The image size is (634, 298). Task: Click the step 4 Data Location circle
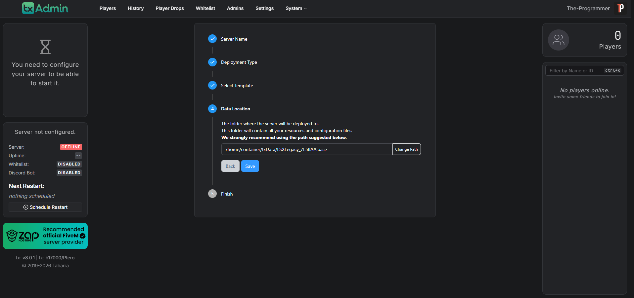pos(212,109)
